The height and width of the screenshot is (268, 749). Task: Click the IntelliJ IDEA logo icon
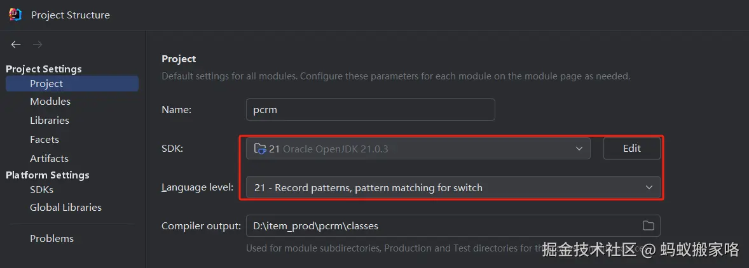click(15, 15)
